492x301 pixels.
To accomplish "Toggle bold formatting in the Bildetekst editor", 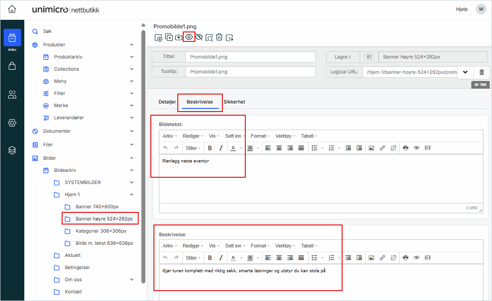I will pyautogui.click(x=210, y=148).
